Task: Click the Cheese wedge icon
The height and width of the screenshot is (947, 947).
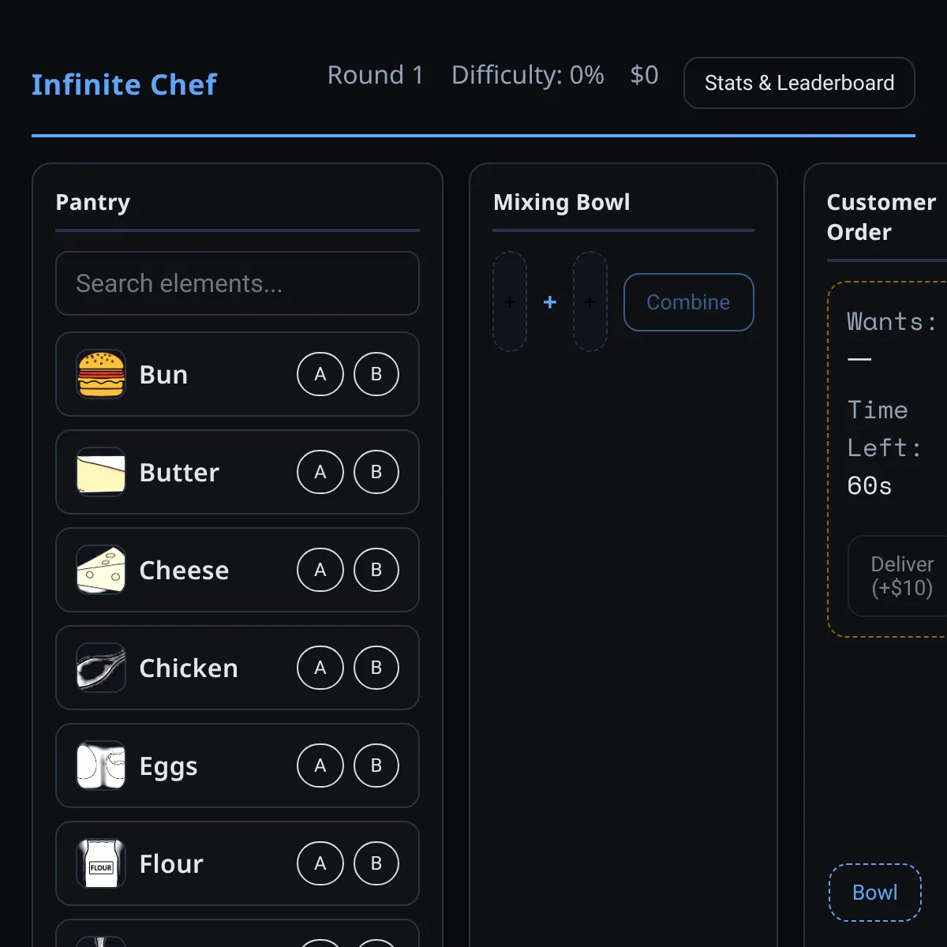Action: pos(100,570)
